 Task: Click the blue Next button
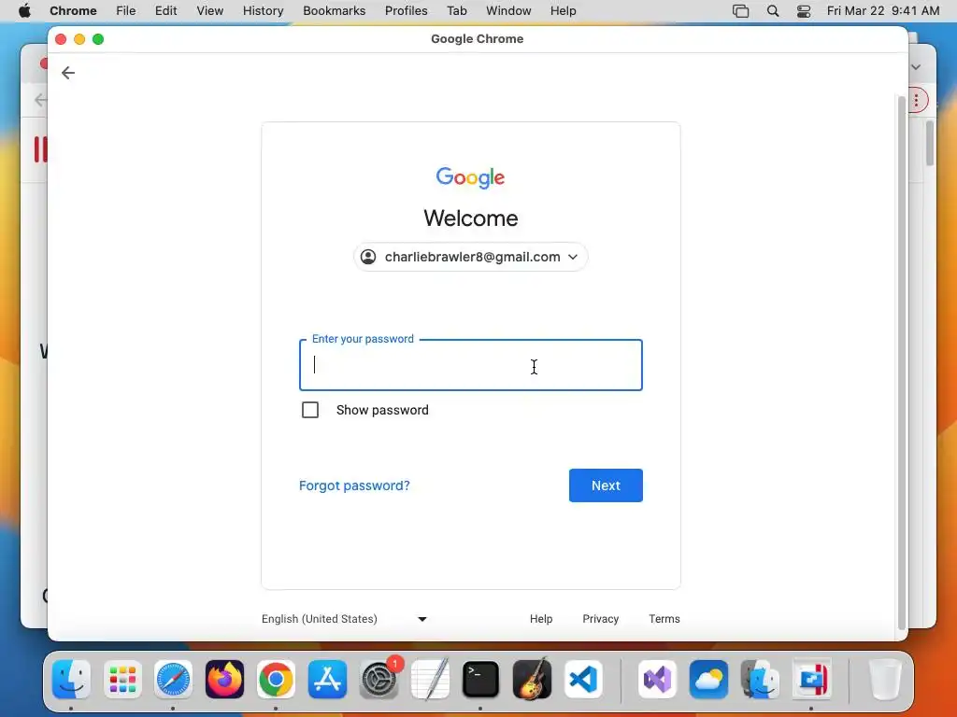(x=606, y=485)
